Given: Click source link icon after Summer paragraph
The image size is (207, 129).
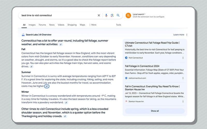Looking at the screenshot, I should (x=47, y=86).
